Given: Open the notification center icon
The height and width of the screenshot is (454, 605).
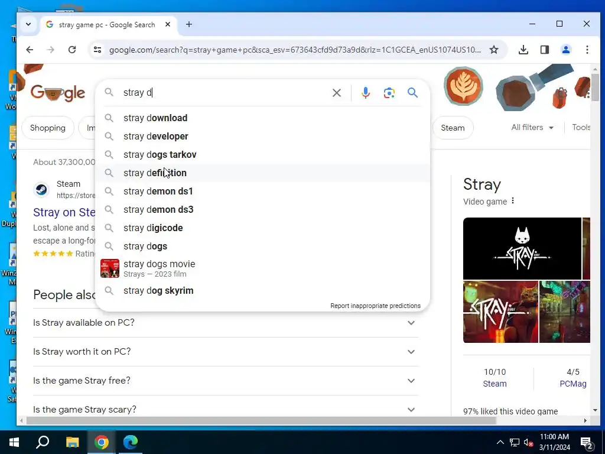Looking at the screenshot, I should [587, 442].
